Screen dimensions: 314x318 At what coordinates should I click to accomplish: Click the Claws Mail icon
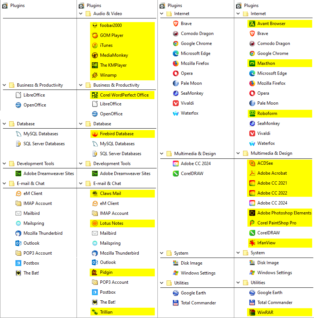(x=95, y=193)
